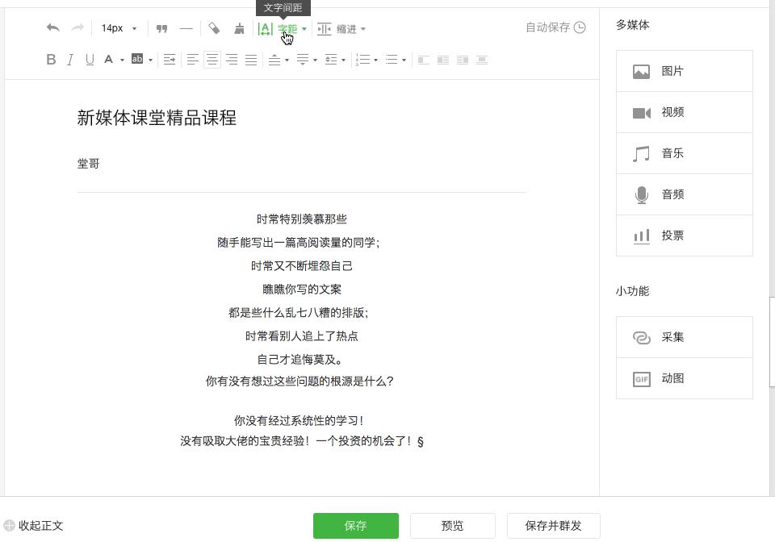The image size is (775, 542).
Task: Clear formatting with the eraser icon
Action: (214, 28)
